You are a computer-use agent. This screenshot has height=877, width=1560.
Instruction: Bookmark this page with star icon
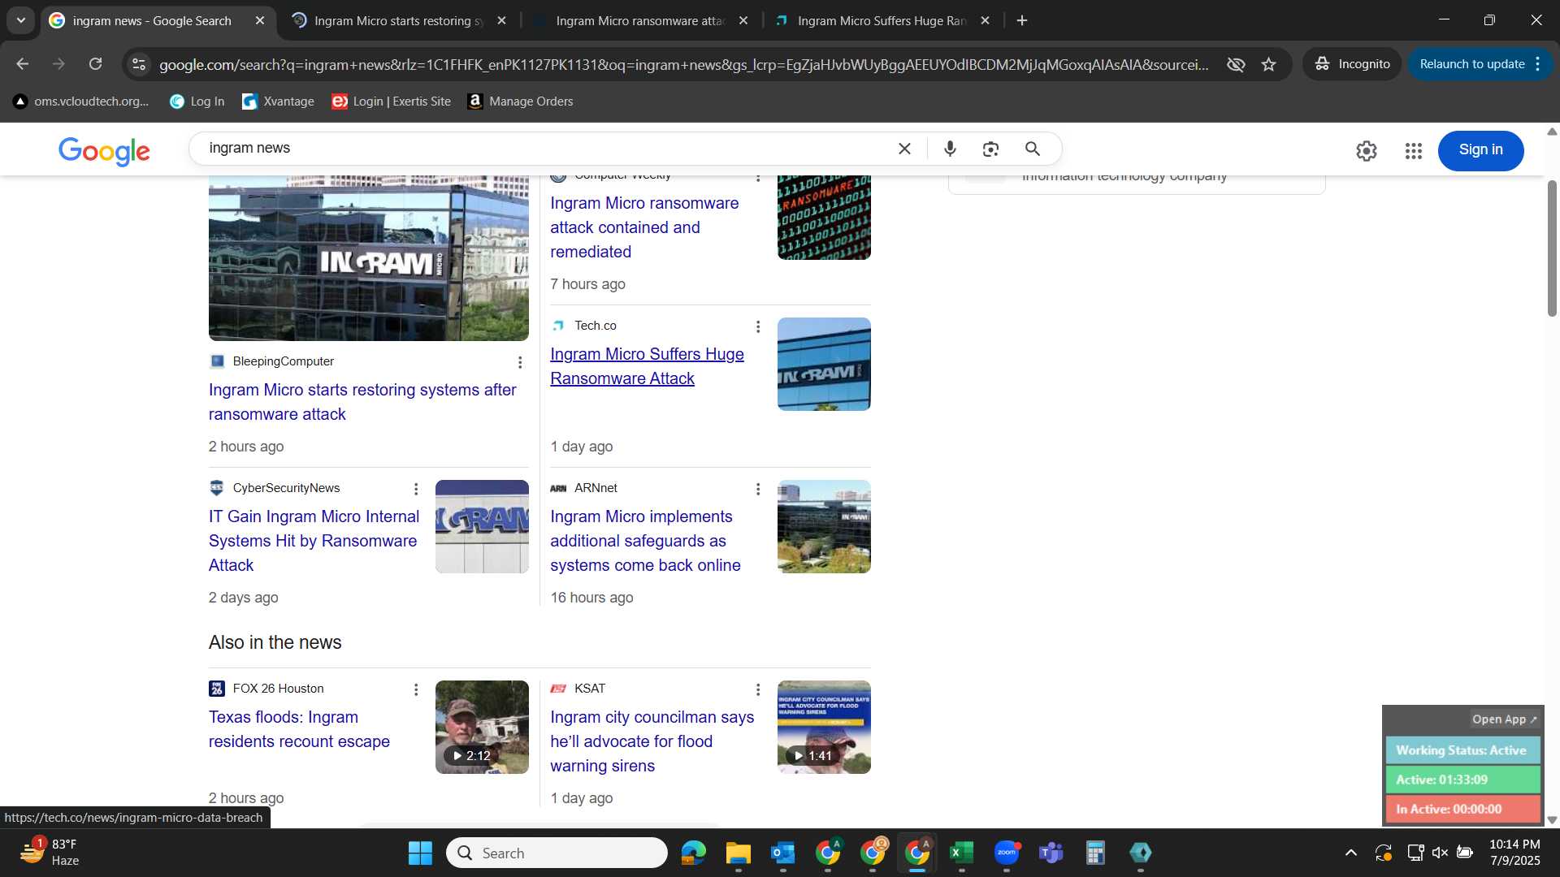coord(1269,64)
